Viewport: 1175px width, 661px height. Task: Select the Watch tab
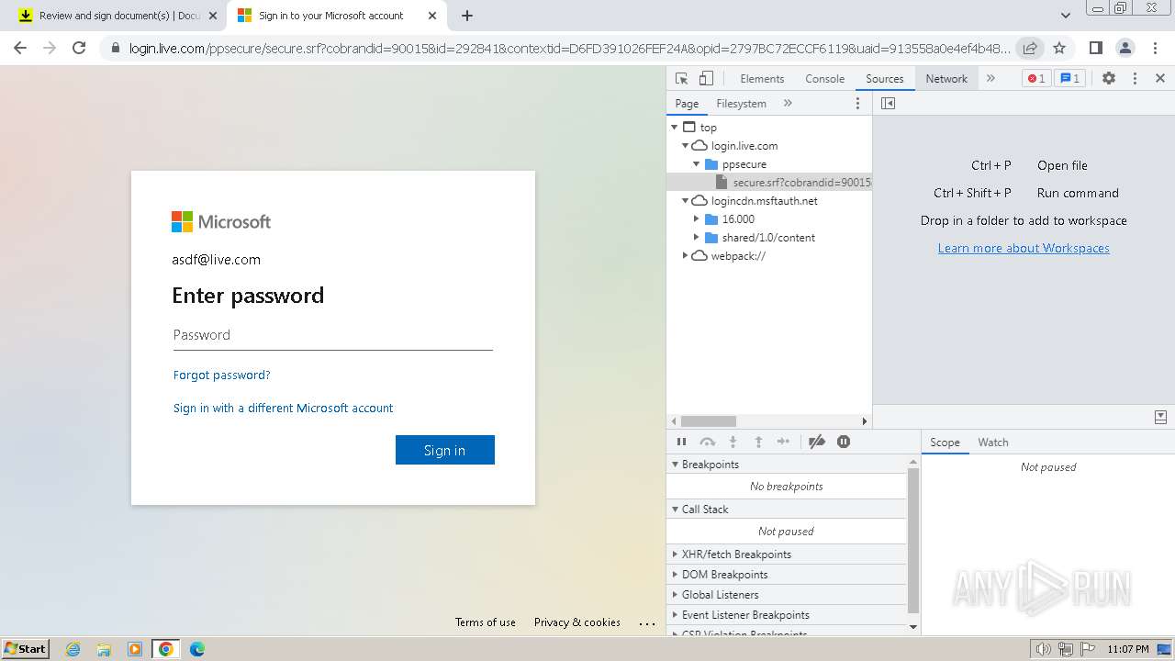(x=993, y=443)
